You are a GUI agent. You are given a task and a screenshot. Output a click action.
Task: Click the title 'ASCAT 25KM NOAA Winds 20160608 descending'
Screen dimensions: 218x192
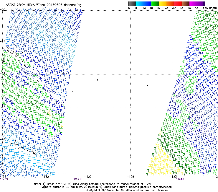[43, 5]
